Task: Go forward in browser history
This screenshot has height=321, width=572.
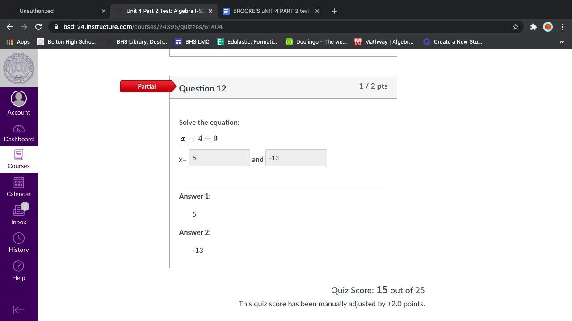Action: tap(24, 27)
